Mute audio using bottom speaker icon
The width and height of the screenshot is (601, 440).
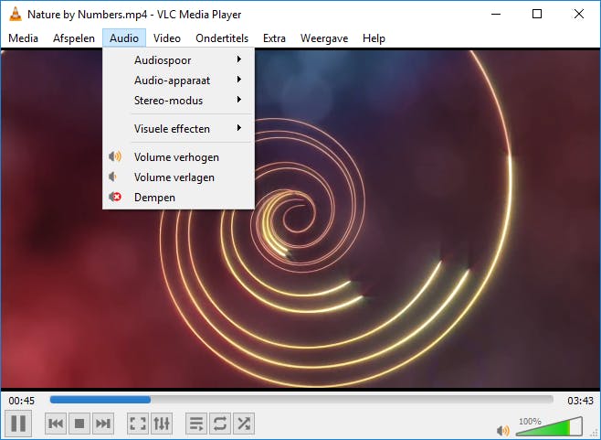coord(503,431)
